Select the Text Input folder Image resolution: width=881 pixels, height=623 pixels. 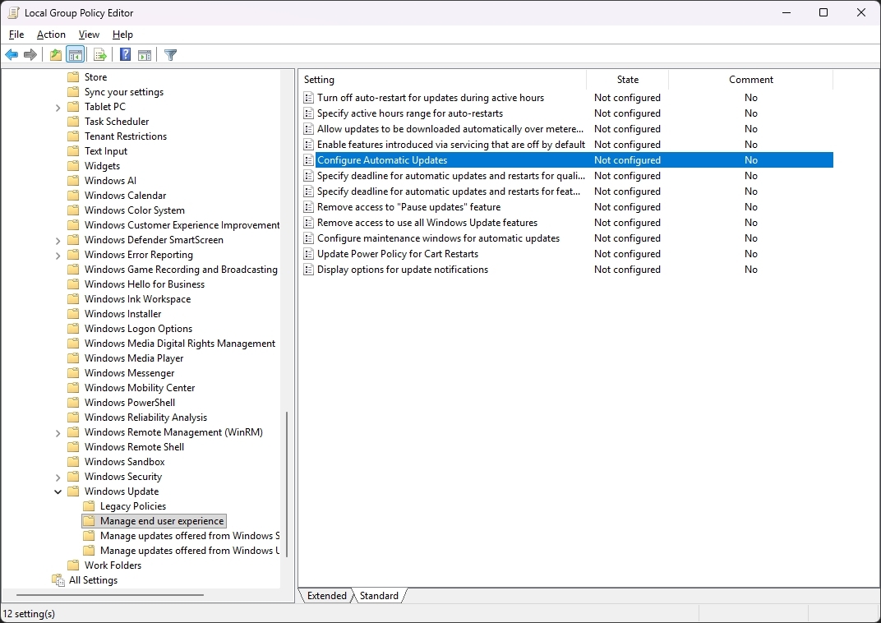(x=106, y=151)
